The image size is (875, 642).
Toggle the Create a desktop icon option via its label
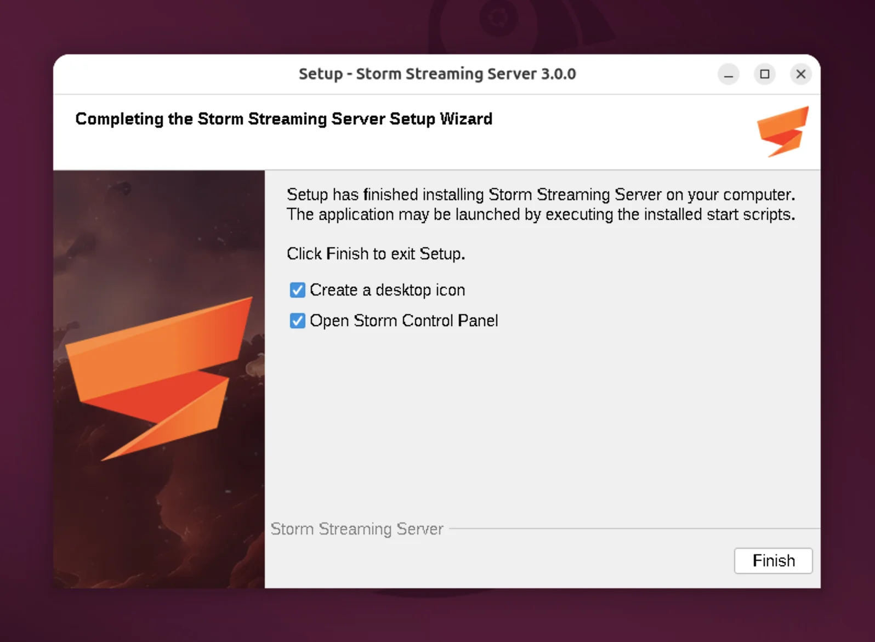[388, 290]
